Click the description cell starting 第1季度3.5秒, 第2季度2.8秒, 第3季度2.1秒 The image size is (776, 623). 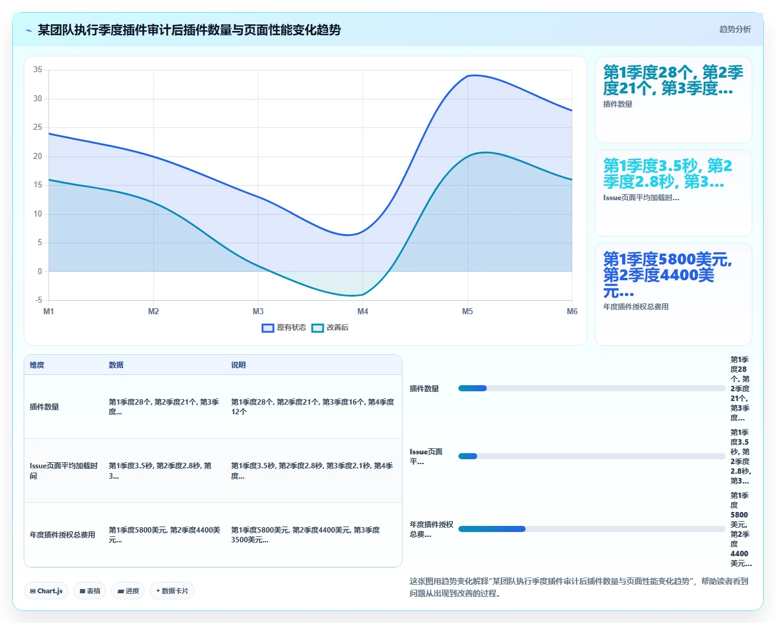[313, 471]
